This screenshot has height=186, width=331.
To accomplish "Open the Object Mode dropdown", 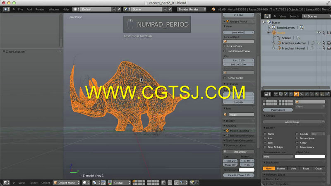I will pos(66,183).
